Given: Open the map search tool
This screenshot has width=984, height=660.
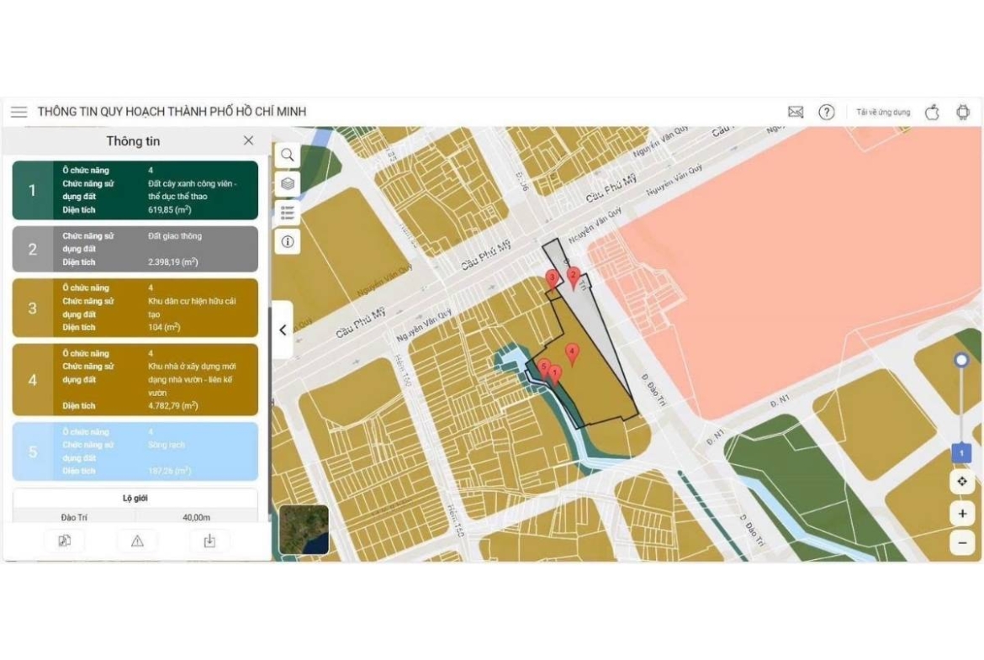Looking at the screenshot, I should point(288,155).
